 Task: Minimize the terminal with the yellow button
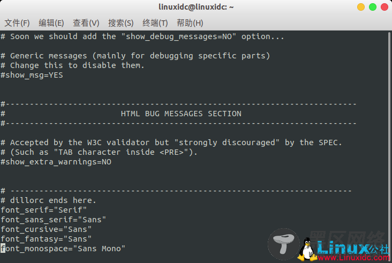361,7
